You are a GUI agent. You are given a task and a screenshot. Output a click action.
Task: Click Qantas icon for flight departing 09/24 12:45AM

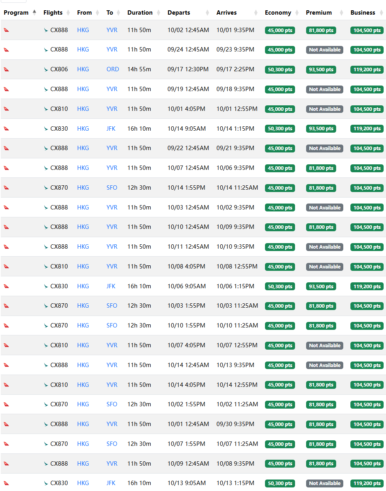point(6,50)
